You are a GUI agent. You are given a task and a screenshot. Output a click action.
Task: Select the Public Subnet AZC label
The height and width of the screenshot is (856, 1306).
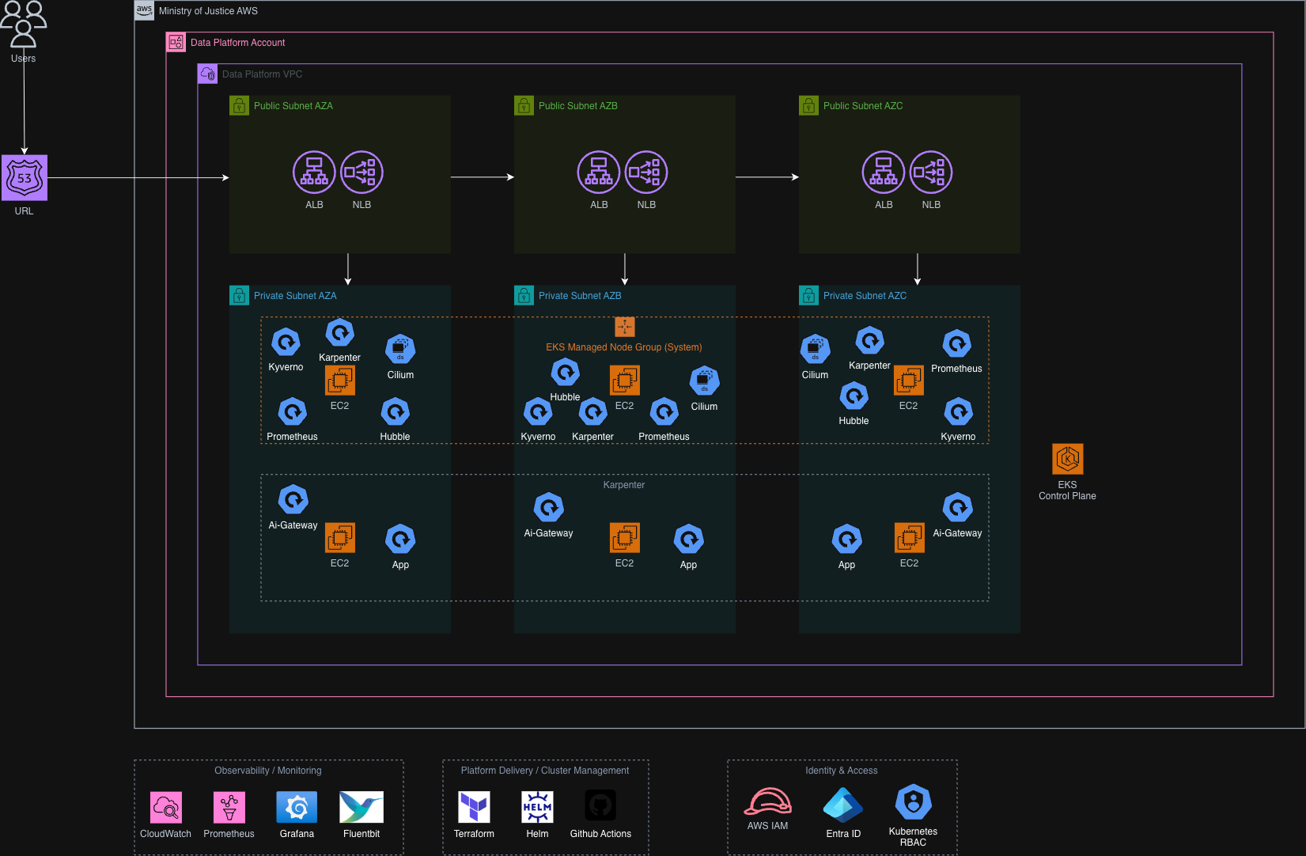coord(863,106)
